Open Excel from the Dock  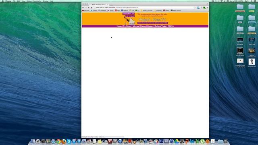197,141
